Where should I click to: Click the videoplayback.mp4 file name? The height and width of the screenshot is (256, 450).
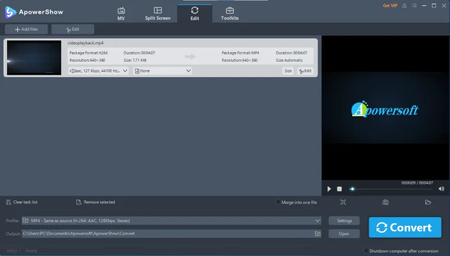[x=85, y=43]
